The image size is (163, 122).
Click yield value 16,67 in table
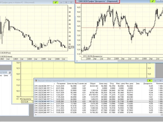151,113
